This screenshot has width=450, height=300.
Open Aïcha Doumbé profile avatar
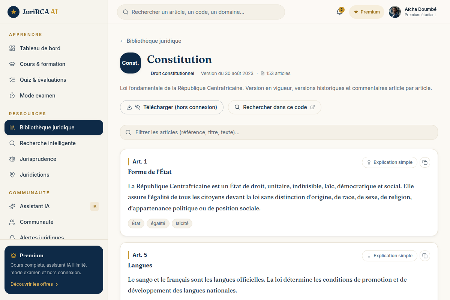pyautogui.click(x=395, y=12)
